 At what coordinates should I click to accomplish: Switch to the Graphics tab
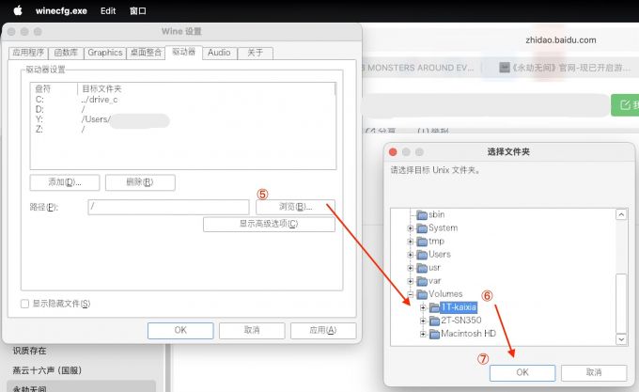click(x=105, y=53)
